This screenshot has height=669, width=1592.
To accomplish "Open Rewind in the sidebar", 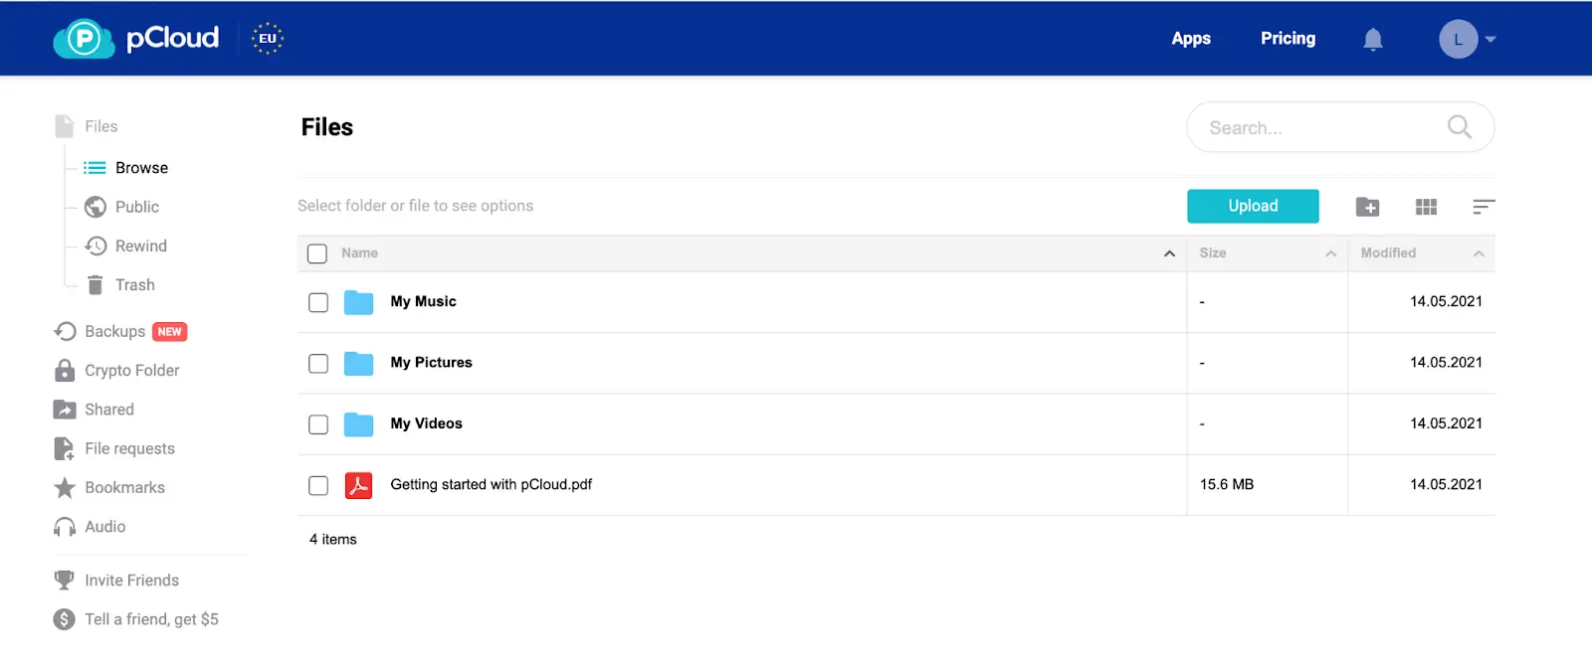I will [141, 246].
